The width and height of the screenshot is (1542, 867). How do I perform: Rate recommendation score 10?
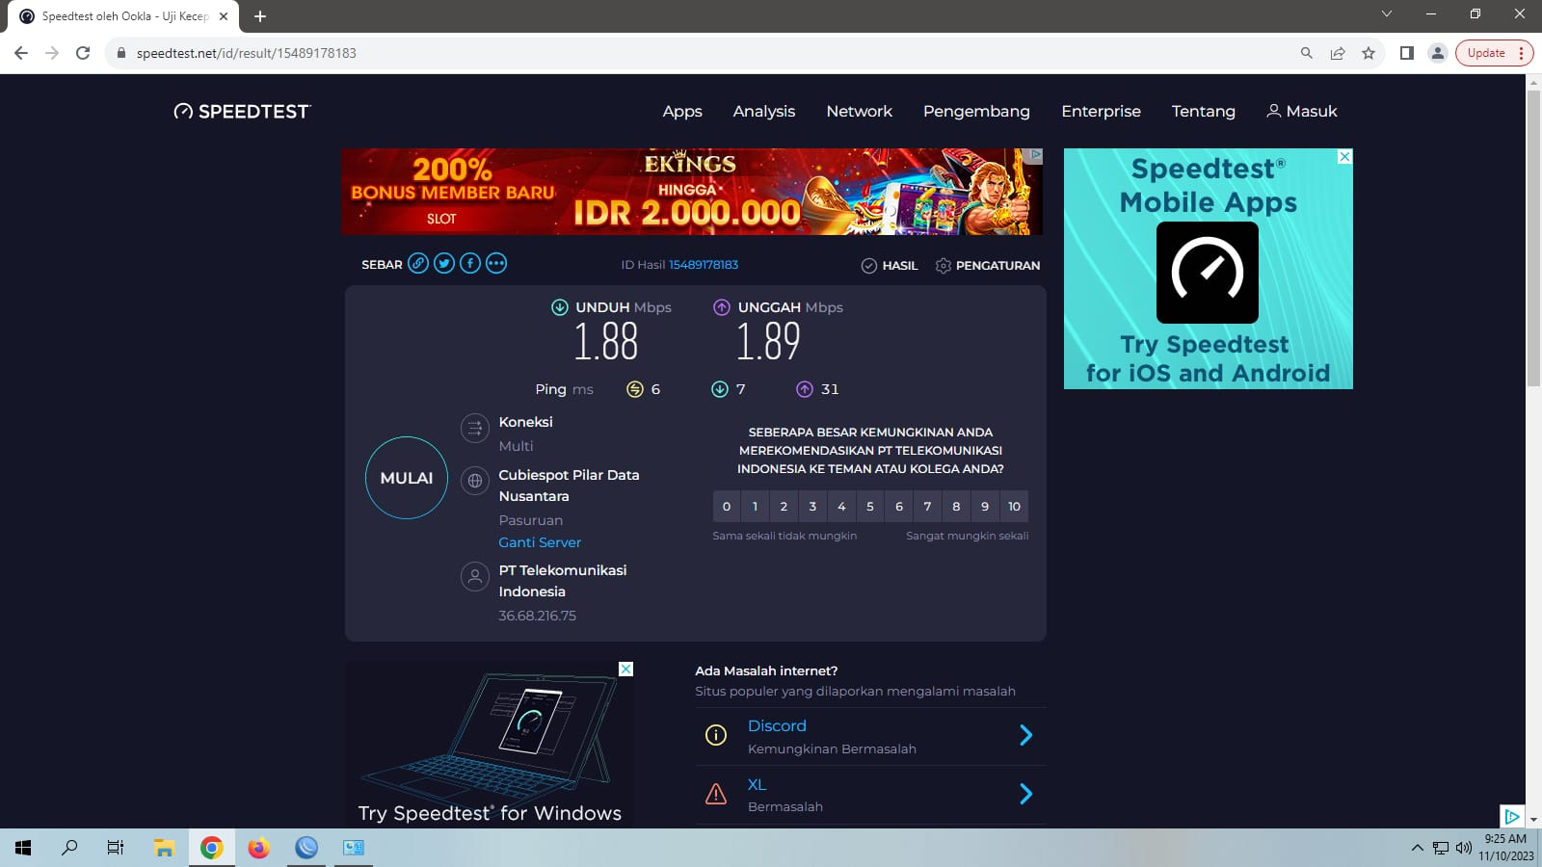click(1014, 507)
